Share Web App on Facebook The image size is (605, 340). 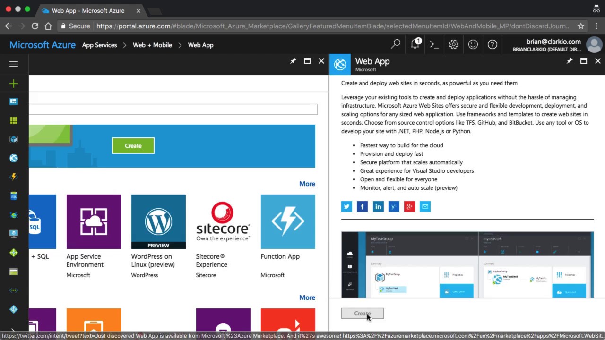tap(362, 206)
